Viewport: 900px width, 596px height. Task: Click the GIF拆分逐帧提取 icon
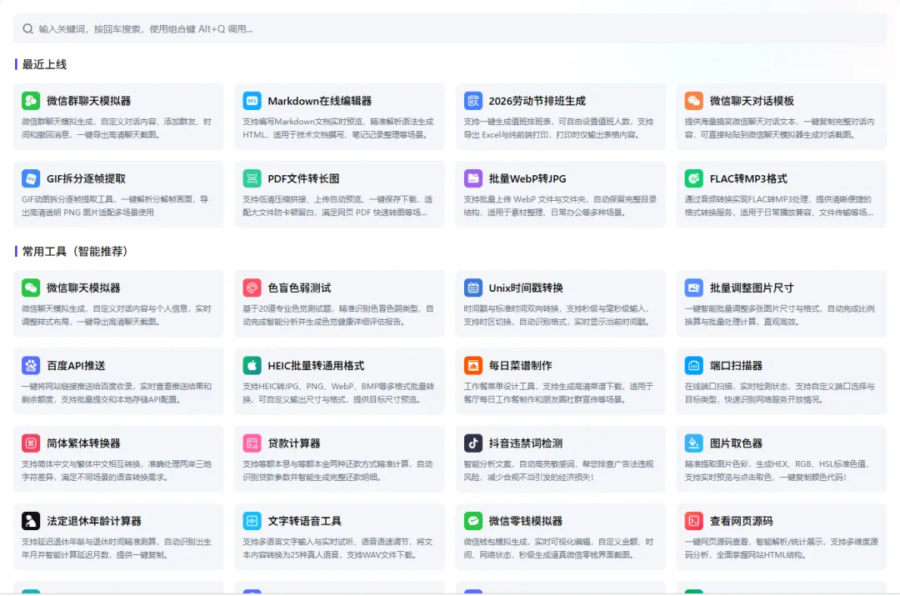click(31, 178)
